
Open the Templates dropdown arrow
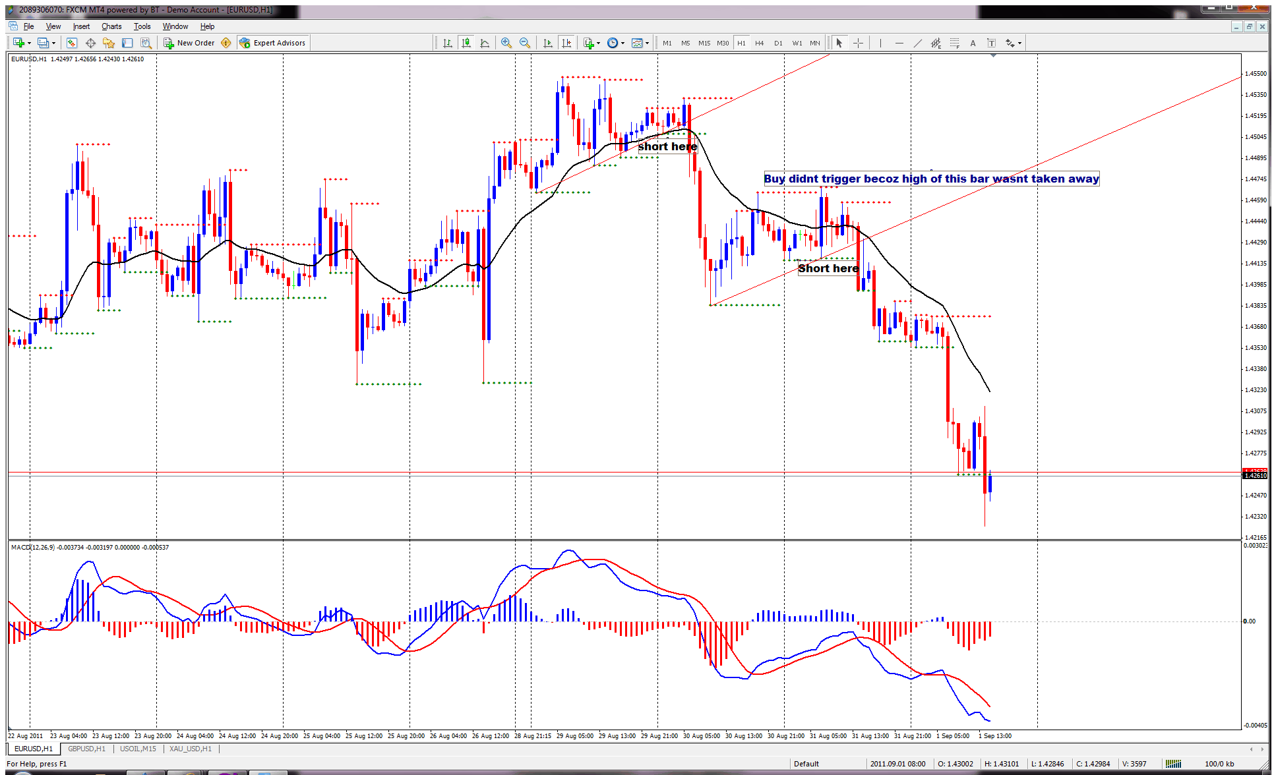(647, 43)
